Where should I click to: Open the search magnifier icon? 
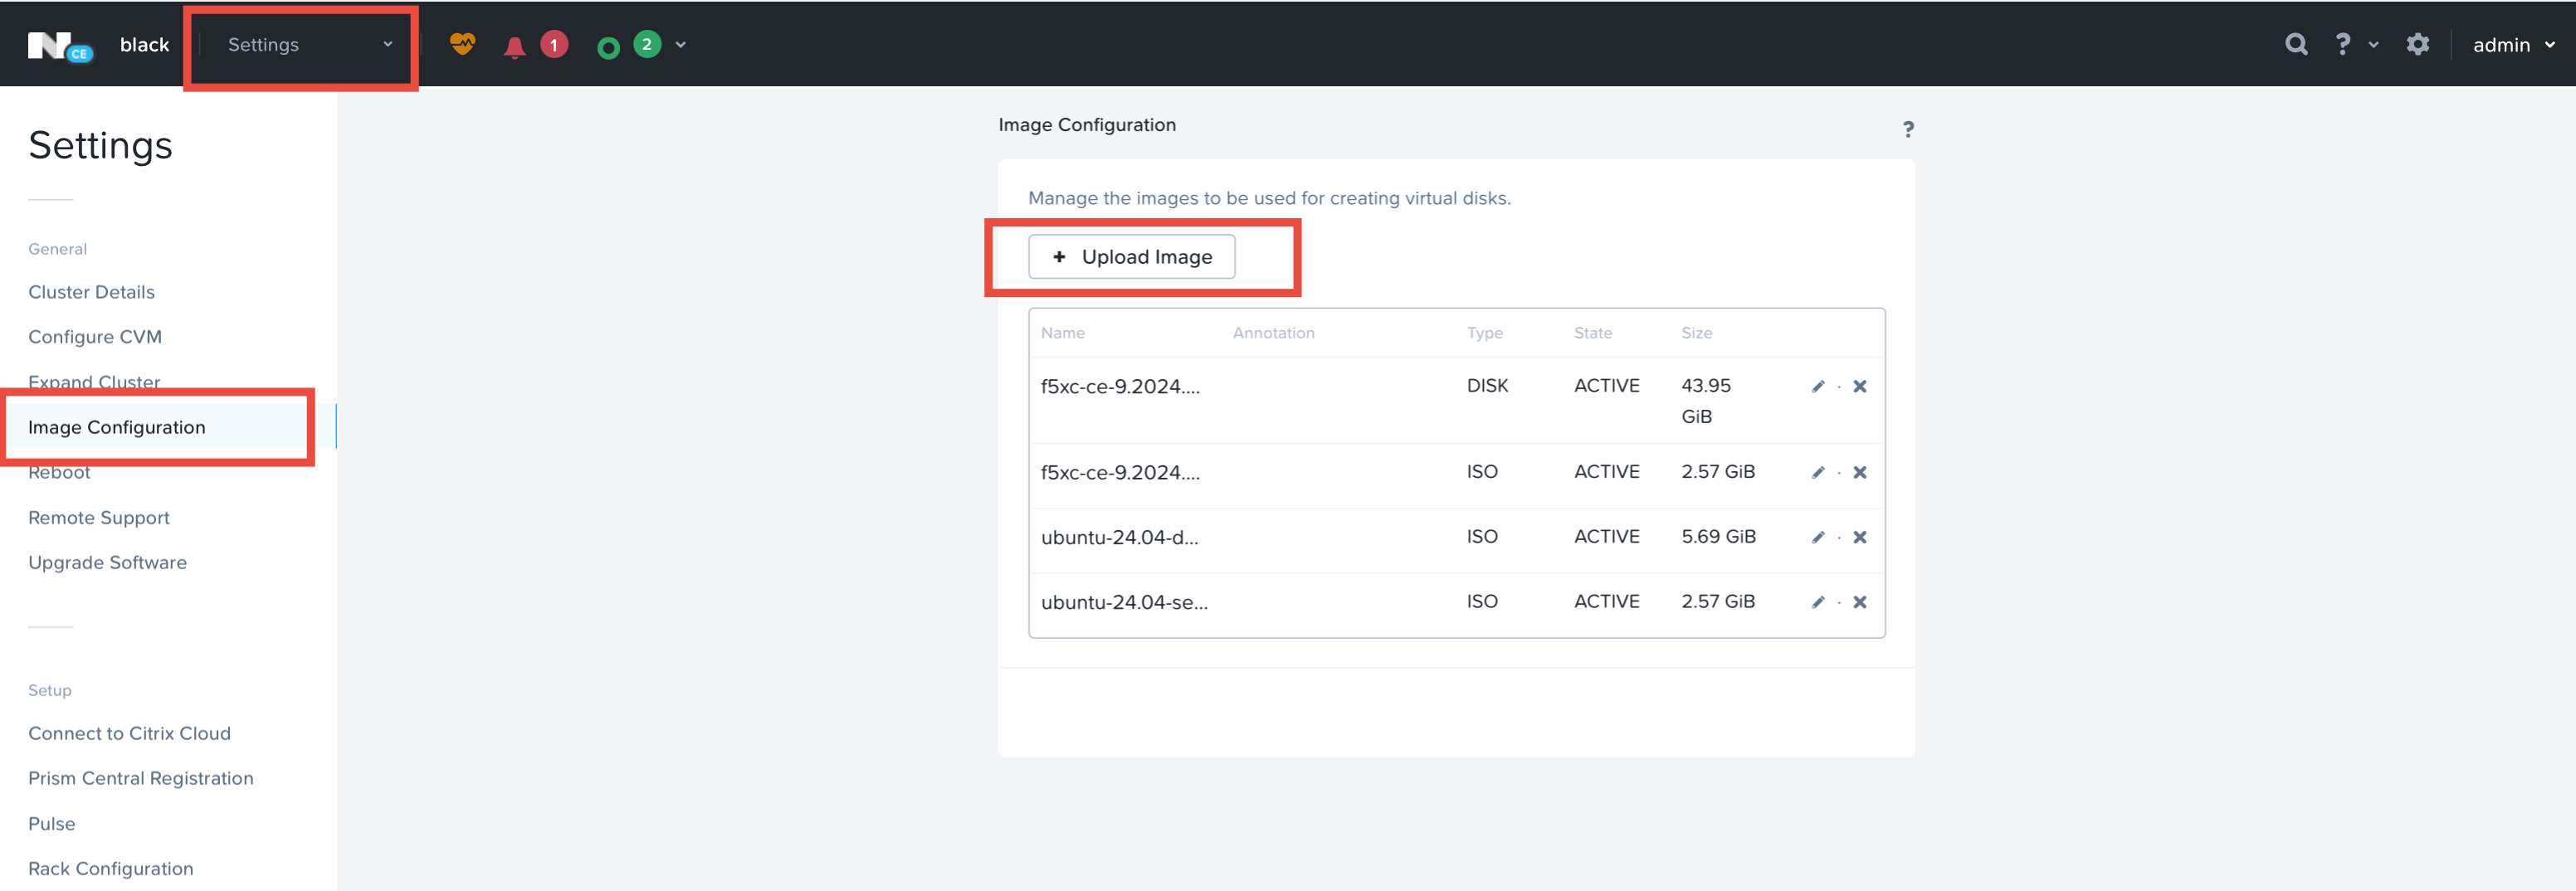tap(2296, 44)
